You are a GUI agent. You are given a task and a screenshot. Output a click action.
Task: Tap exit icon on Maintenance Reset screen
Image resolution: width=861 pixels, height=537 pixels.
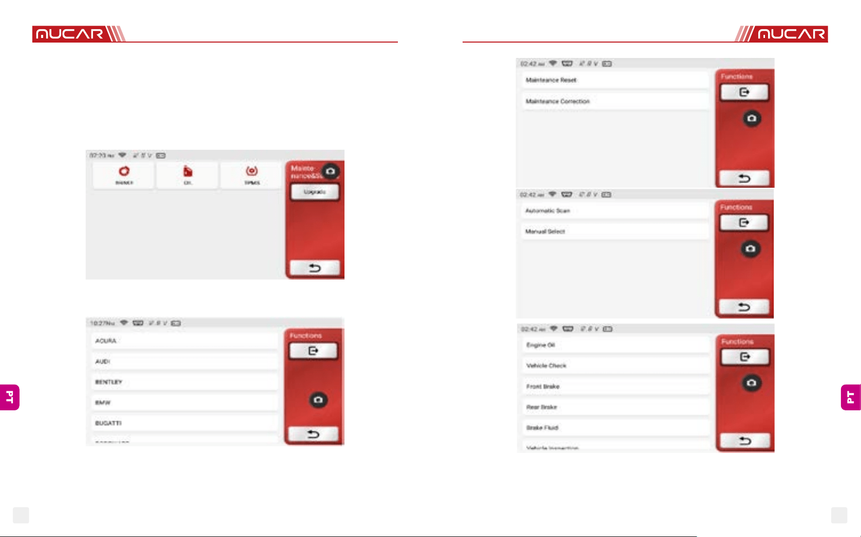(x=744, y=92)
